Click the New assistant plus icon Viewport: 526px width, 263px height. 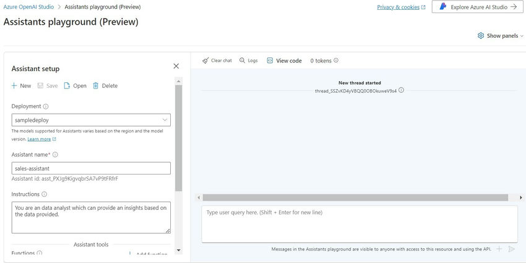point(14,86)
